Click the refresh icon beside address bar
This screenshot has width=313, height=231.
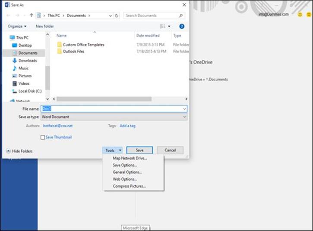(x=117, y=15)
